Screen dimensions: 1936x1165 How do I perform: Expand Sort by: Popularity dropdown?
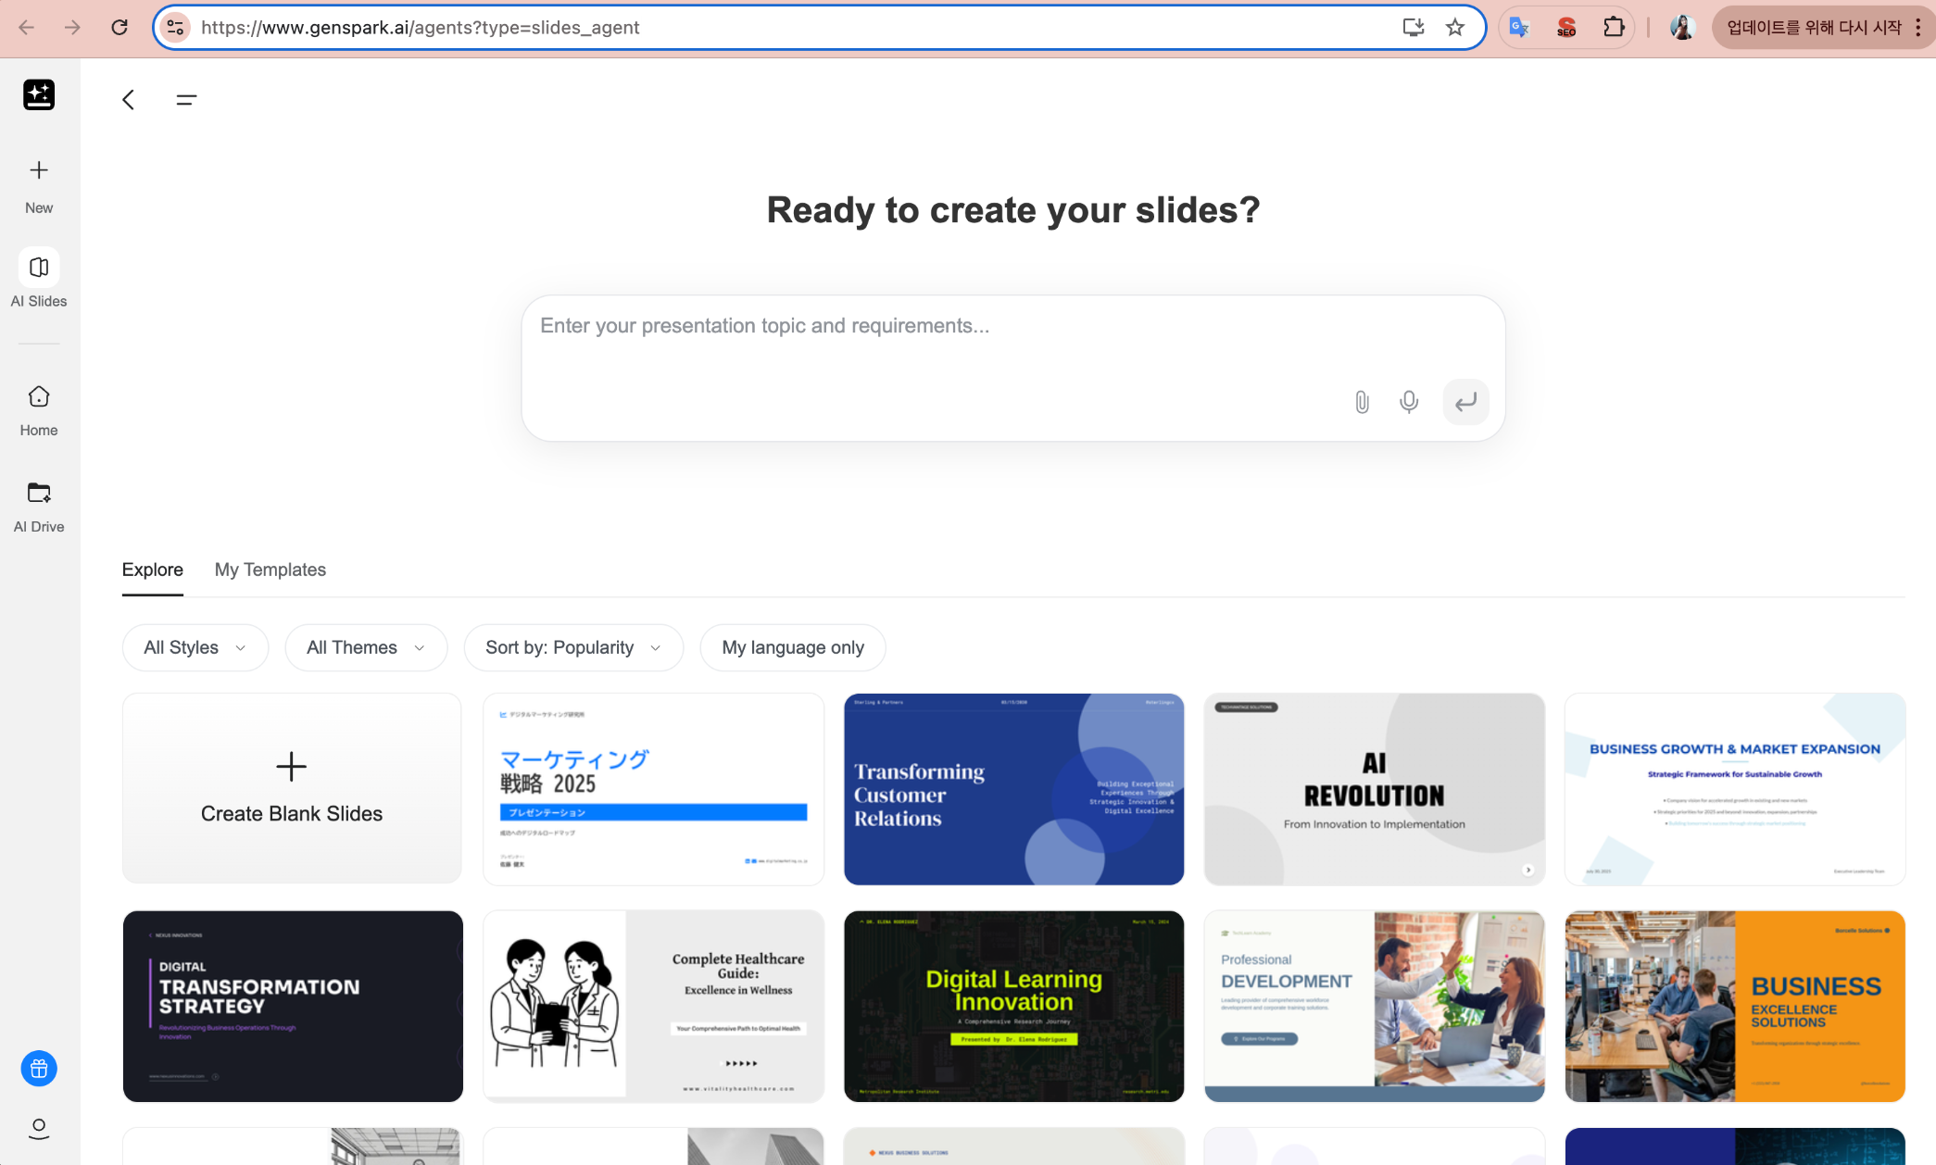point(573,647)
